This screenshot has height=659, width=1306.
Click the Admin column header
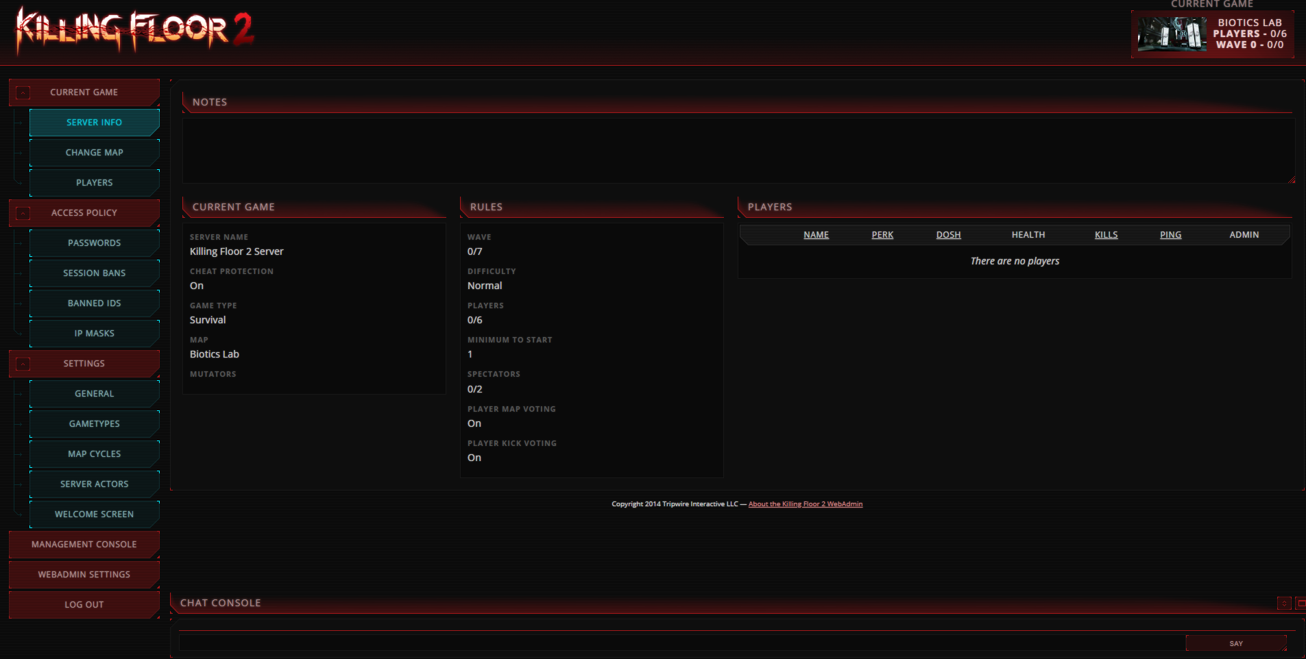coord(1244,235)
